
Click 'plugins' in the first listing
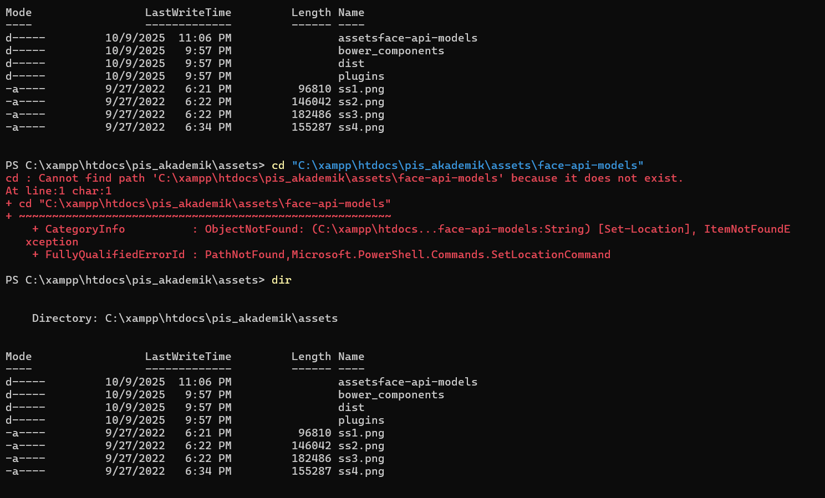click(x=361, y=76)
